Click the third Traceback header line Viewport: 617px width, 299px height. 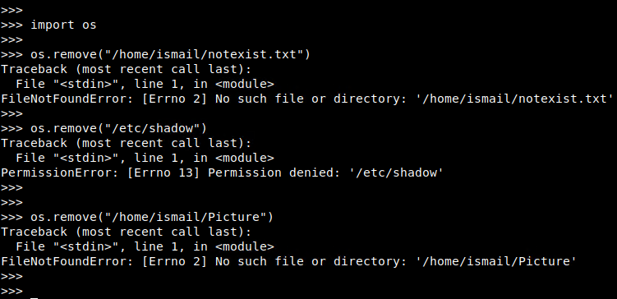coord(126,232)
